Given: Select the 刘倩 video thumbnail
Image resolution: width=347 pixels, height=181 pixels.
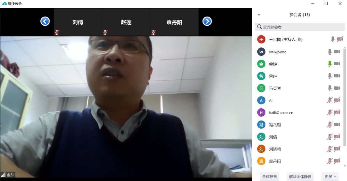Looking at the screenshot, I should 78,22.
